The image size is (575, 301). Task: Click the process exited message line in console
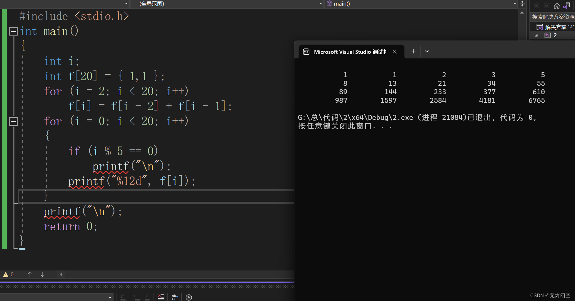[417, 118]
